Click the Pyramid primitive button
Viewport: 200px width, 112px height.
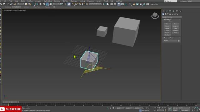(176, 30)
